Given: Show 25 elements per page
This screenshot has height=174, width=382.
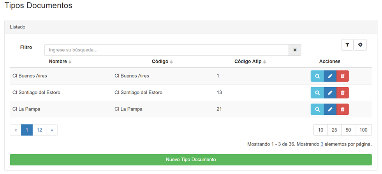Looking at the screenshot, I should tap(334, 130).
